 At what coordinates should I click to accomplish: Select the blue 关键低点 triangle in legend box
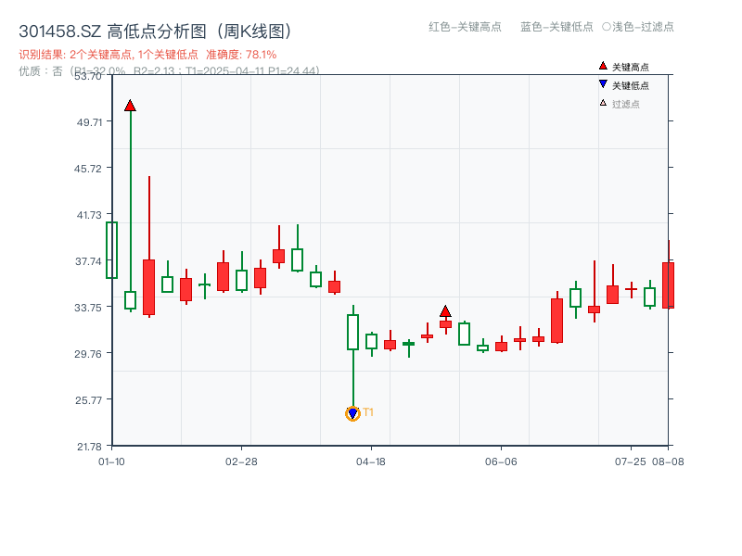pyautogui.click(x=603, y=83)
